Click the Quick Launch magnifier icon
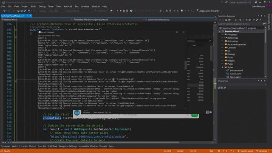This screenshot has width=272, height=153. click(x=256, y=2)
